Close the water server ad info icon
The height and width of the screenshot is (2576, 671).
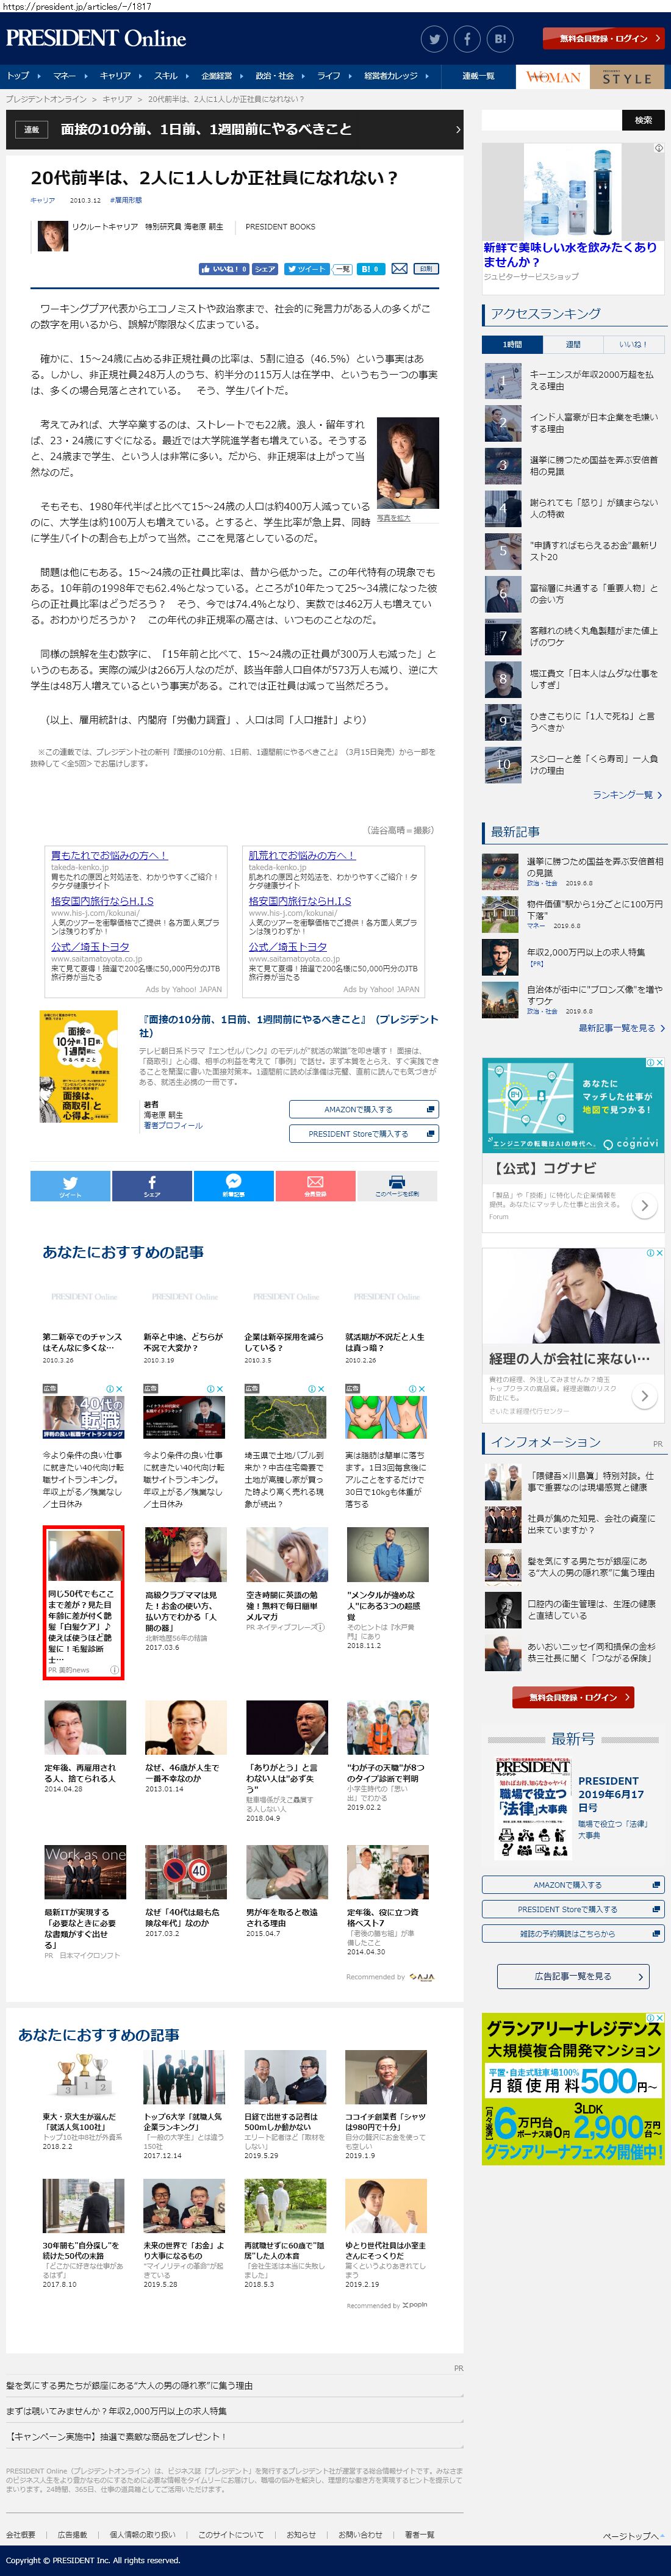[658, 148]
